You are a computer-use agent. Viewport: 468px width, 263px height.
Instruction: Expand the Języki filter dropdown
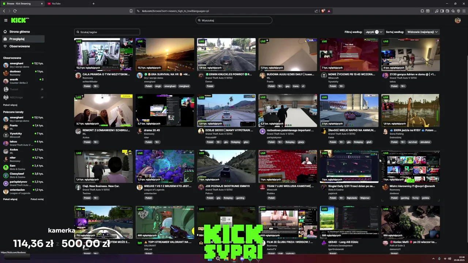click(374, 32)
